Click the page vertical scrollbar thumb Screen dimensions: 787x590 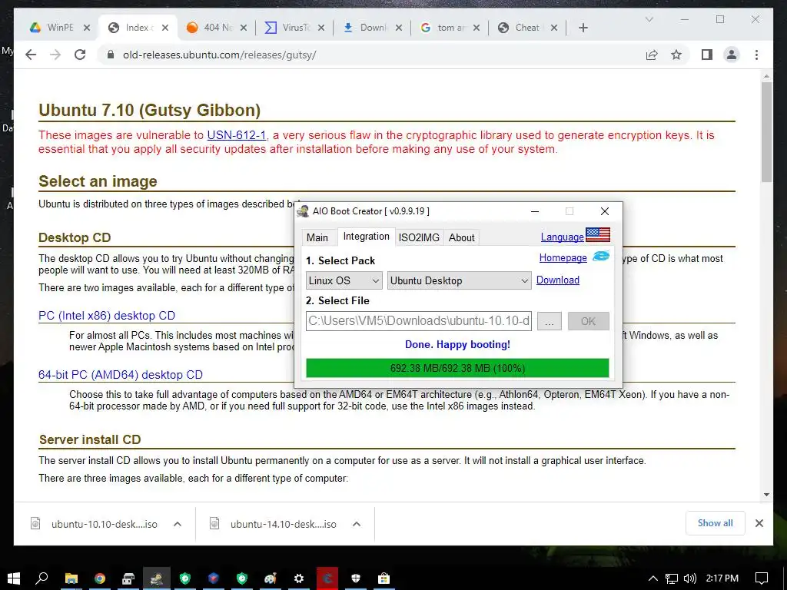point(766,131)
